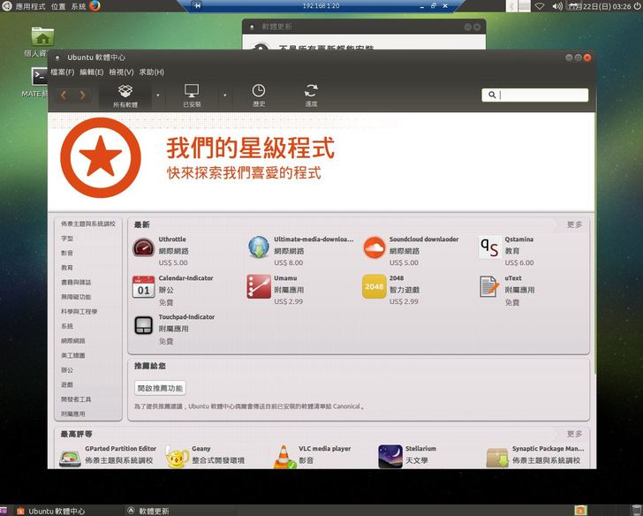Open the 檢視(V) menu
The width and height of the screenshot is (643, 516).
(121, 72)
